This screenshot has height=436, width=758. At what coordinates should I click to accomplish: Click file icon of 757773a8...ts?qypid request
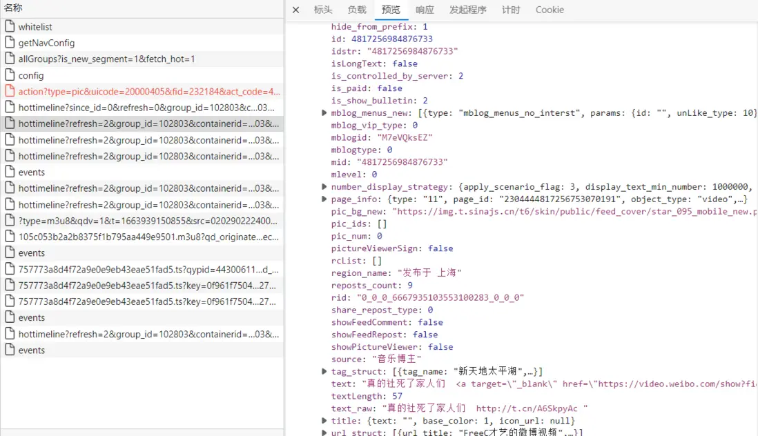(10, 269)
